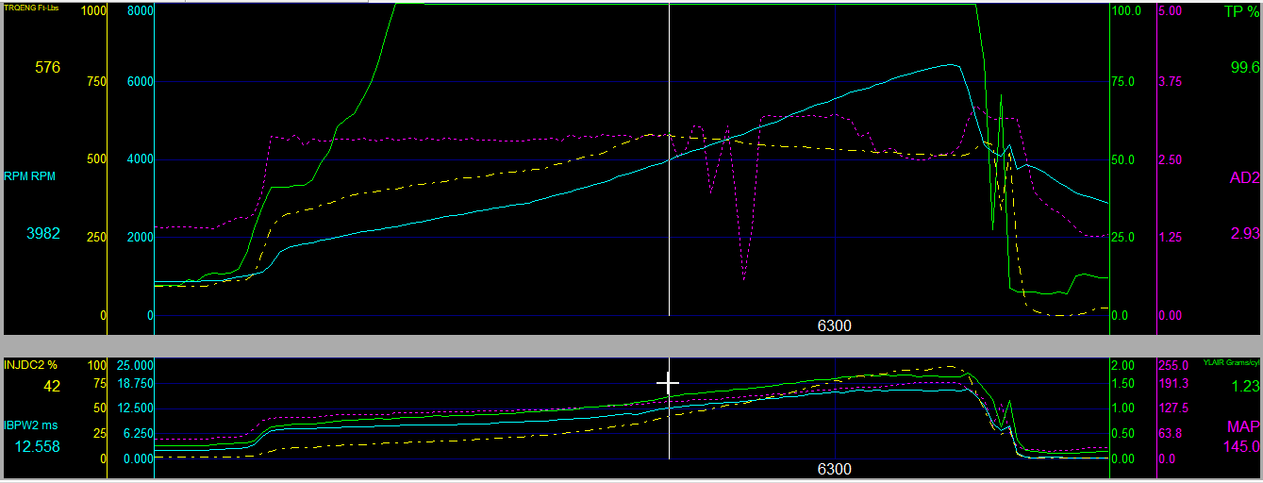Click the 6000 tick on the RPM axis
1263x483 pixels.
pos(140,82)
